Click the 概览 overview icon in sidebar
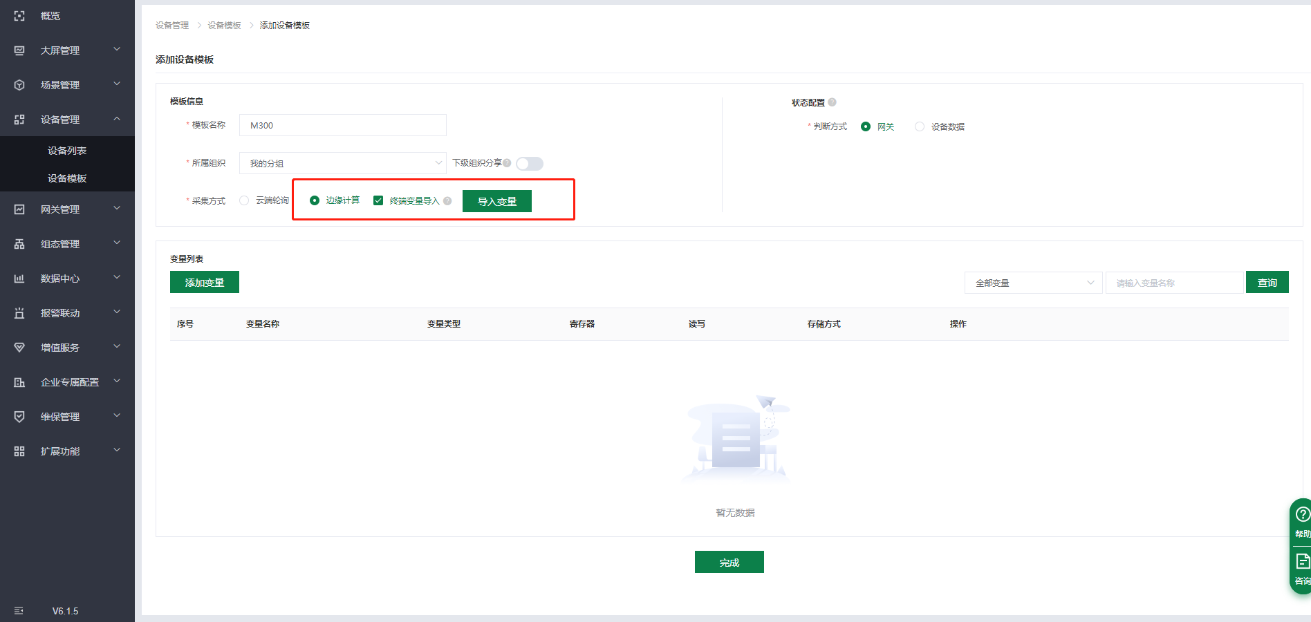Image resolution: width=1311 pixels, height=622 pixels. (19, 16)
